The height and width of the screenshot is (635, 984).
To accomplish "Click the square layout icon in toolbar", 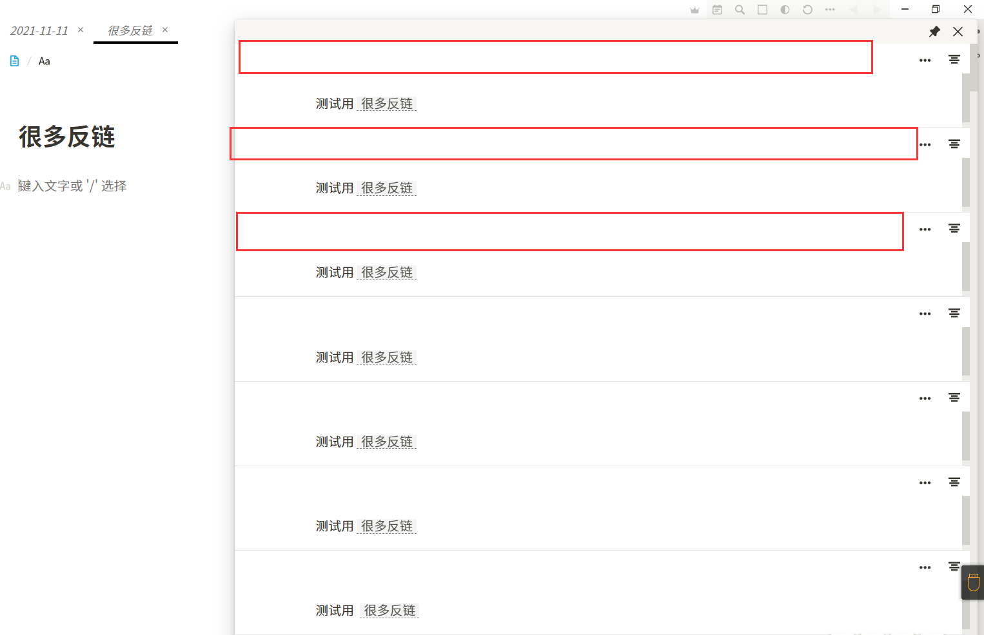I will 762,10.
